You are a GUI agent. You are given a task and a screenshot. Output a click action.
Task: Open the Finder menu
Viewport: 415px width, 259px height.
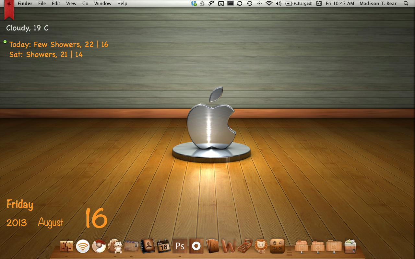pyautogui.click(x=25, y=4)
